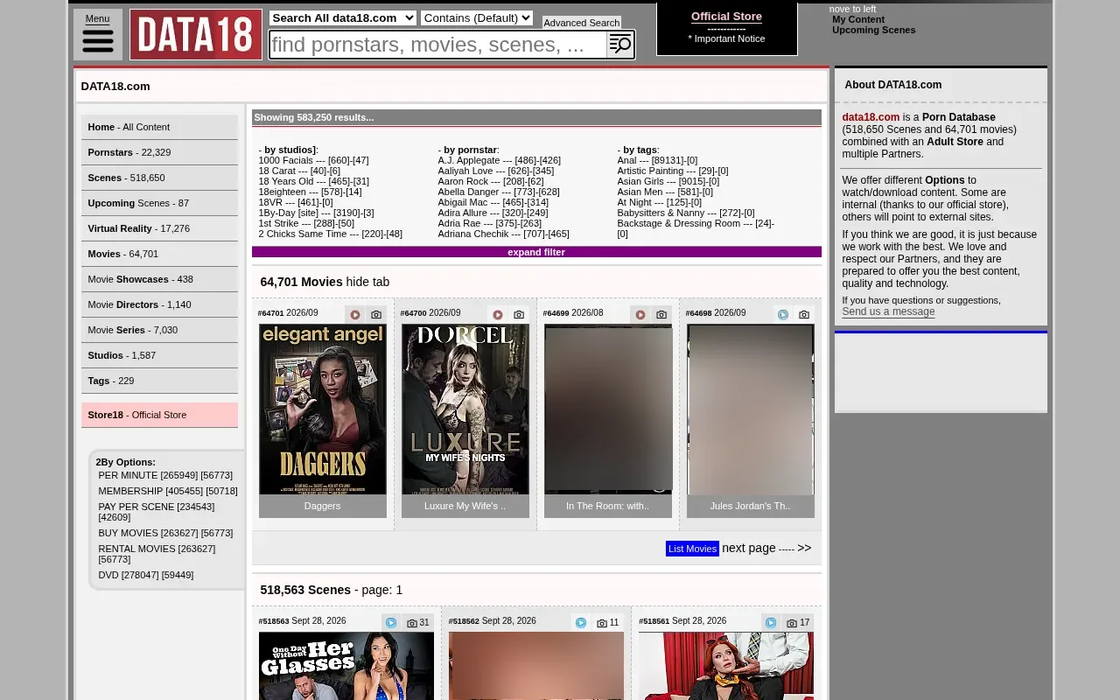This screenshot has width=1120, height=700.
Task: Click play icon for movie #64701
Action: point(355,315)
